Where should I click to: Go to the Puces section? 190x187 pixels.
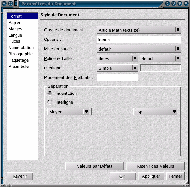coord(22,41)
